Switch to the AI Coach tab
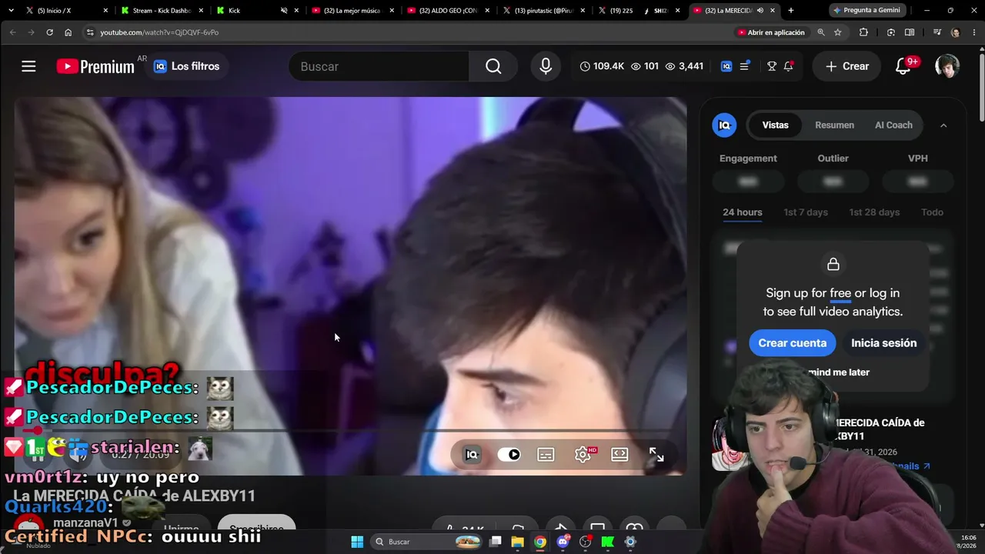This screenshot has width=985, height=554. [893, 125]
